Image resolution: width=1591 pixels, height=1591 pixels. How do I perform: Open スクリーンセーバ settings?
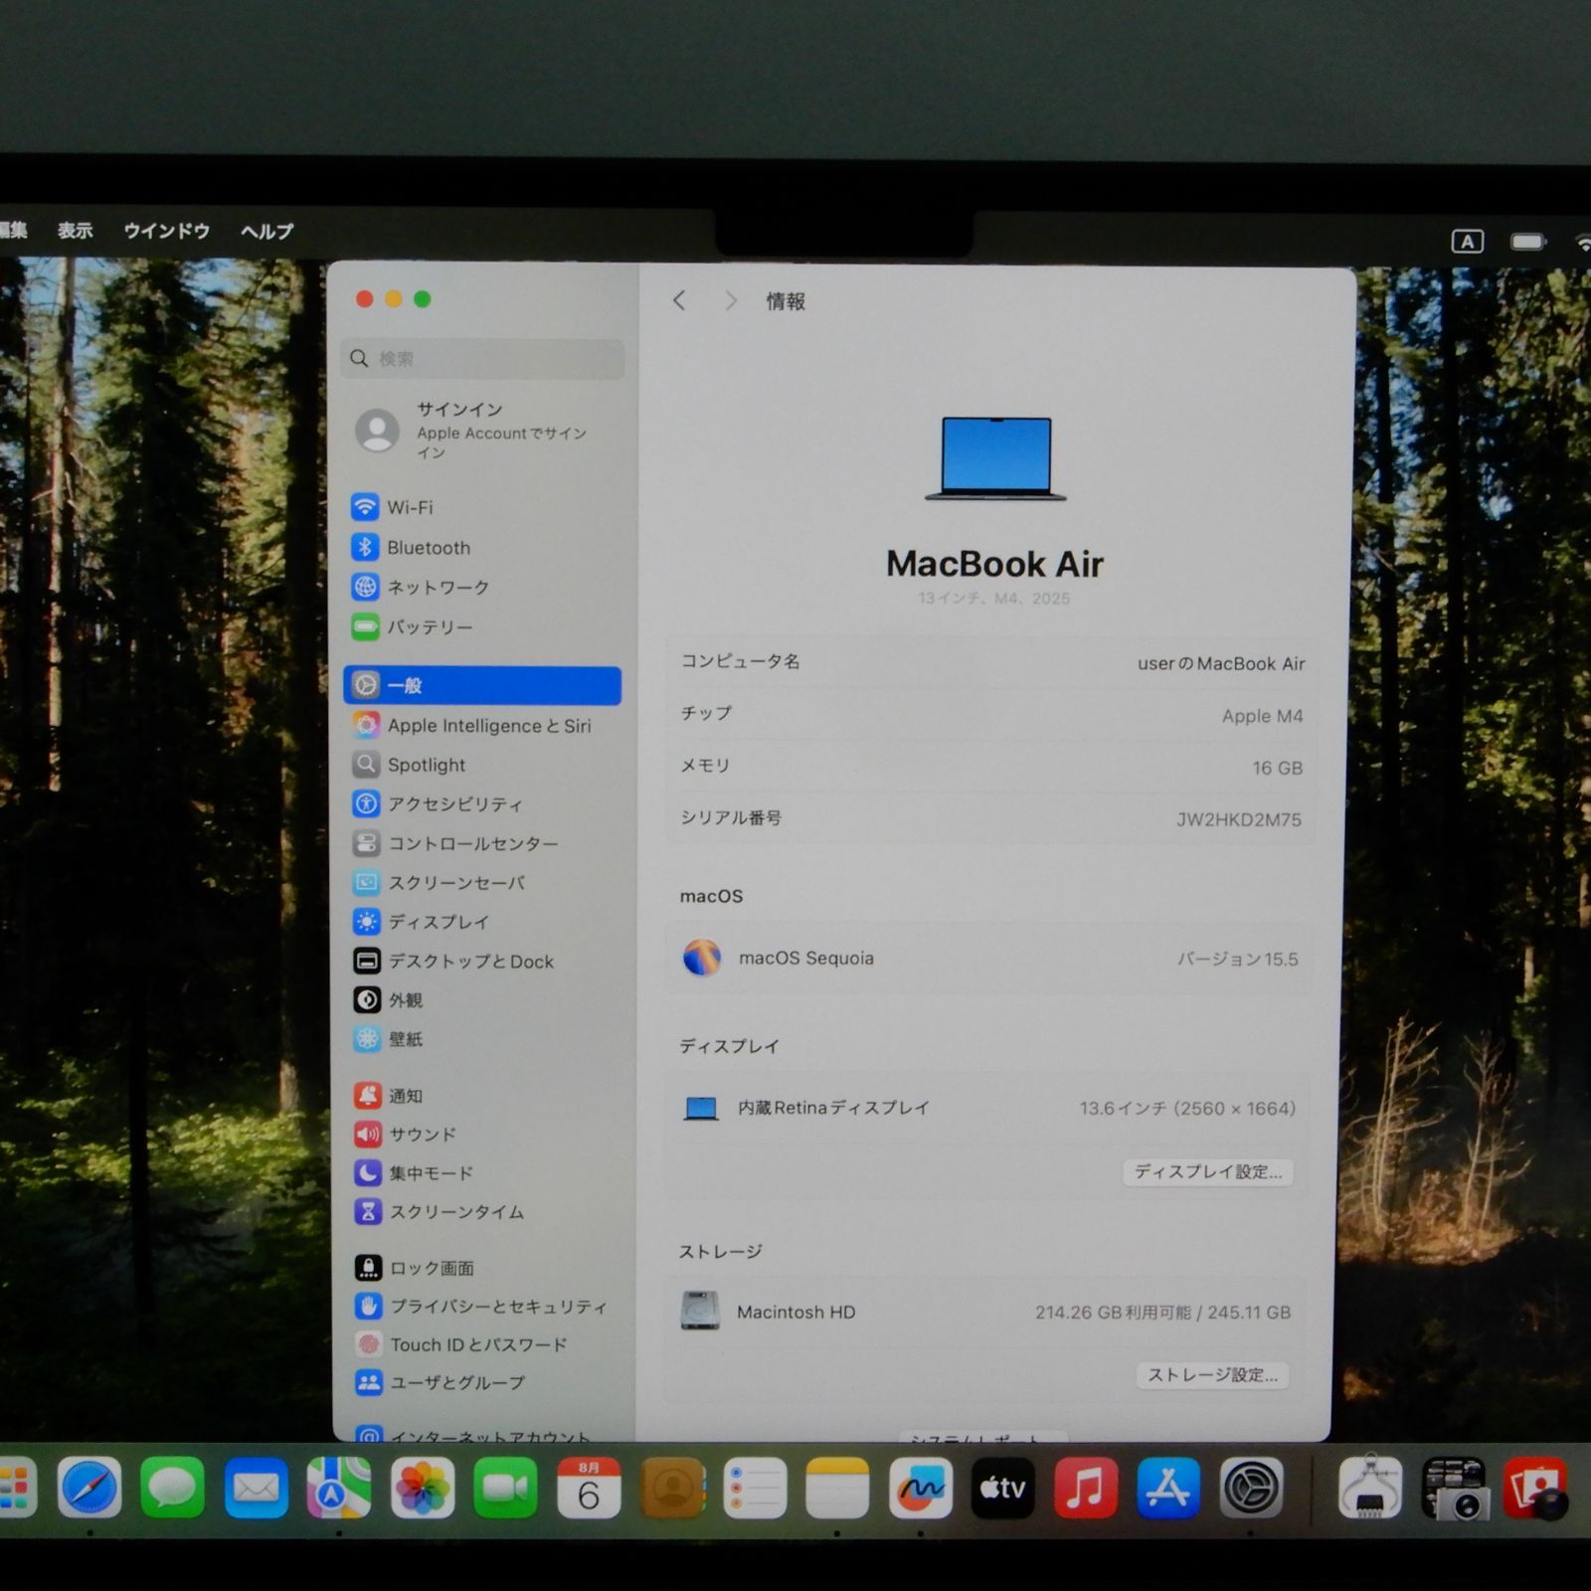(482, 882)
